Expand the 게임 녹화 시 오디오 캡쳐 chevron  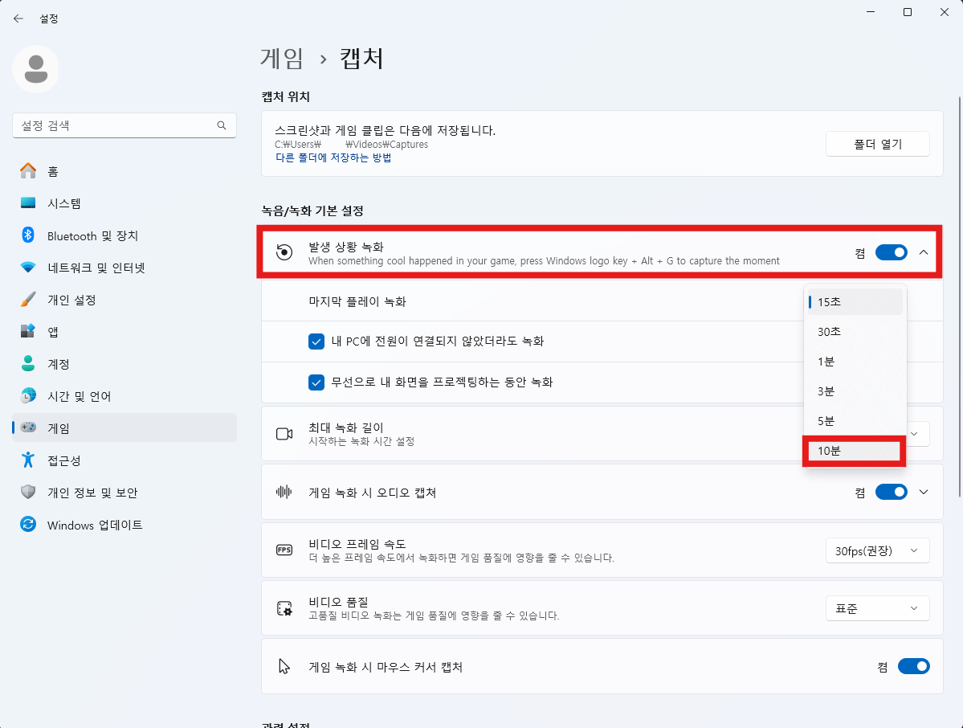[x=923, y=492]
